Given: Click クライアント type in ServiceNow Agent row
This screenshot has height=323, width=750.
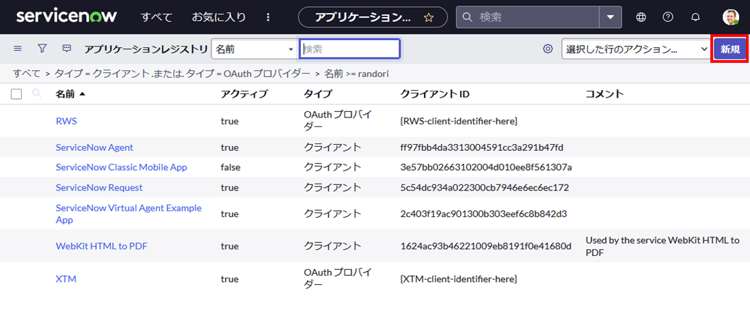Looking at the screenshot, I should click(332, 148).
